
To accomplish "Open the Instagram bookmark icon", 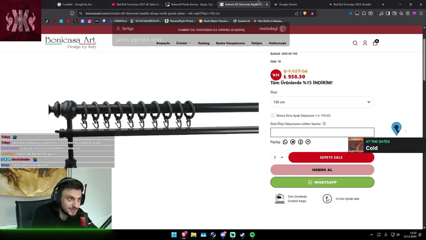I will [x=90, y=21].
